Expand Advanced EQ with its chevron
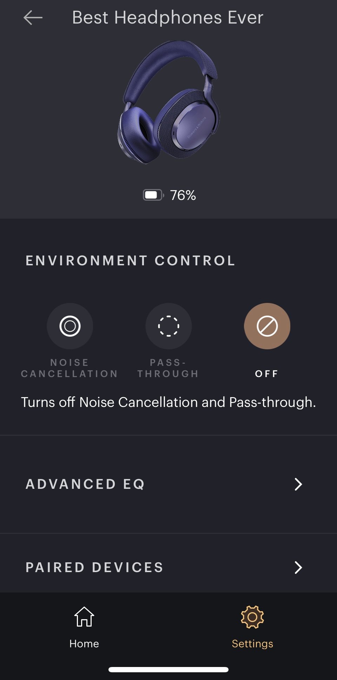This screenshot has width=337, height=680. 298,484
